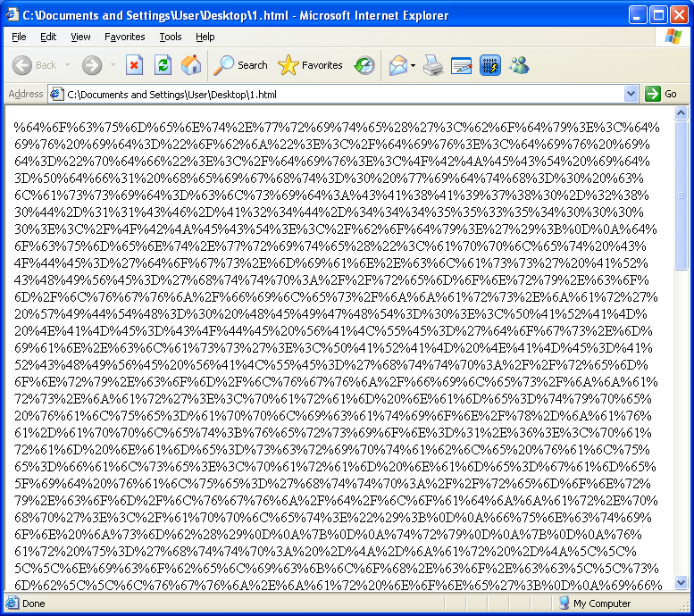Expand the Back button history arrow

(x=67, y=65)
